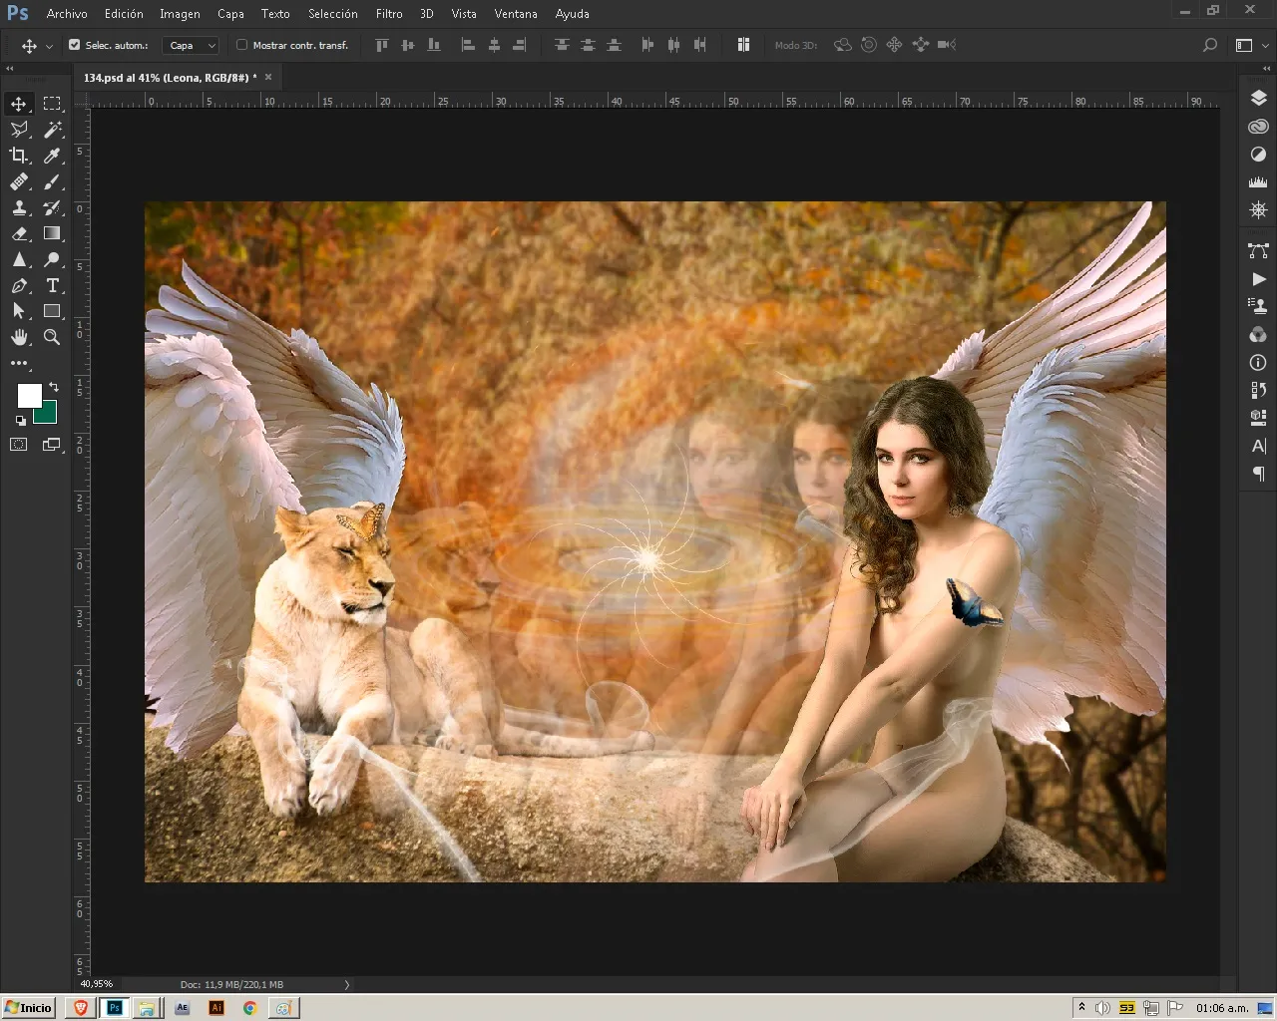Viewport: 1277px width, 1021px height.
Task: Expand the right panel dock double-arrow
Action: click(x=1267, y=69)
